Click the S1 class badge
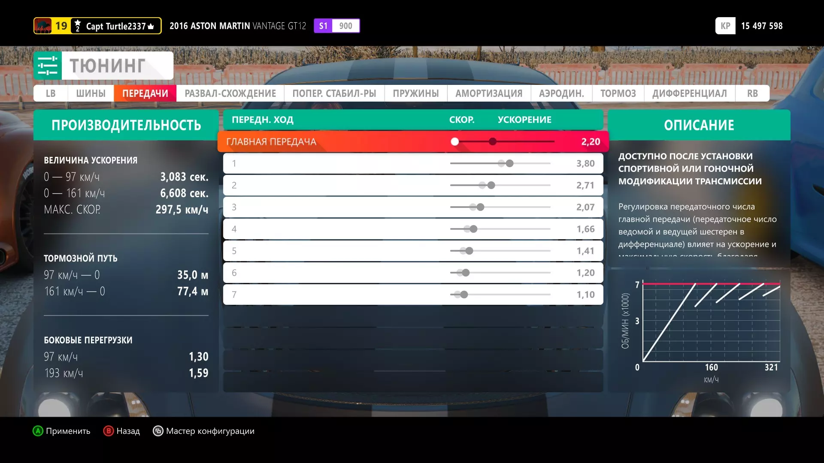The width and height of the screenshot is (824, 463). [323, 26]
